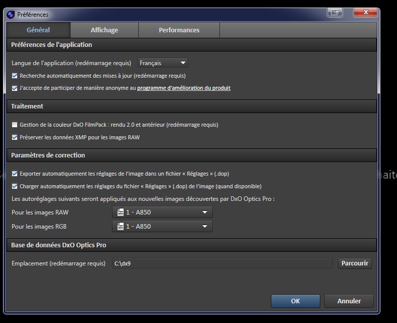Switch to the Général tab
Image resolution: width=397 pixels, height=323 pixels.
[38, 30]
